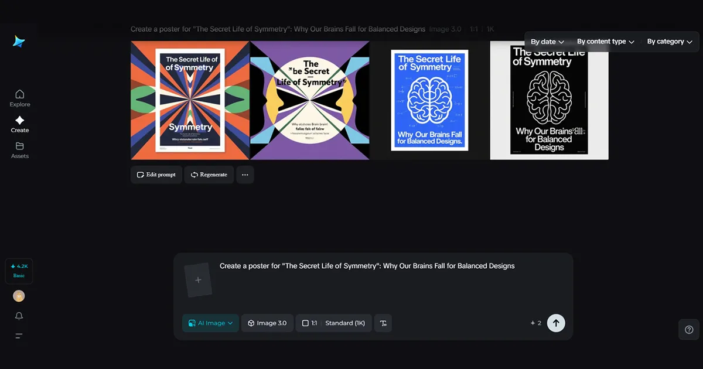The height and width of the screenshot is (369, 703).
Task: Open the Assets folder
Action: coord(19,149)
